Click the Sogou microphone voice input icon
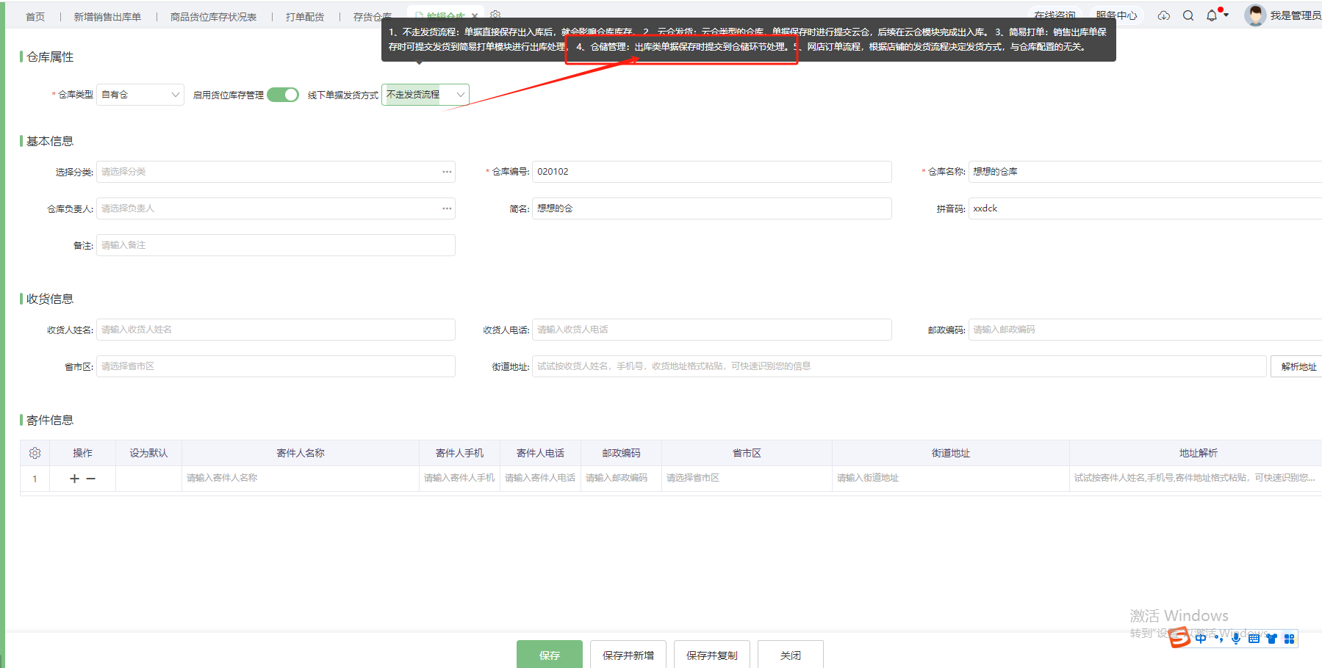Screen dimensions: 1322x668 (x=1236, y=639)
